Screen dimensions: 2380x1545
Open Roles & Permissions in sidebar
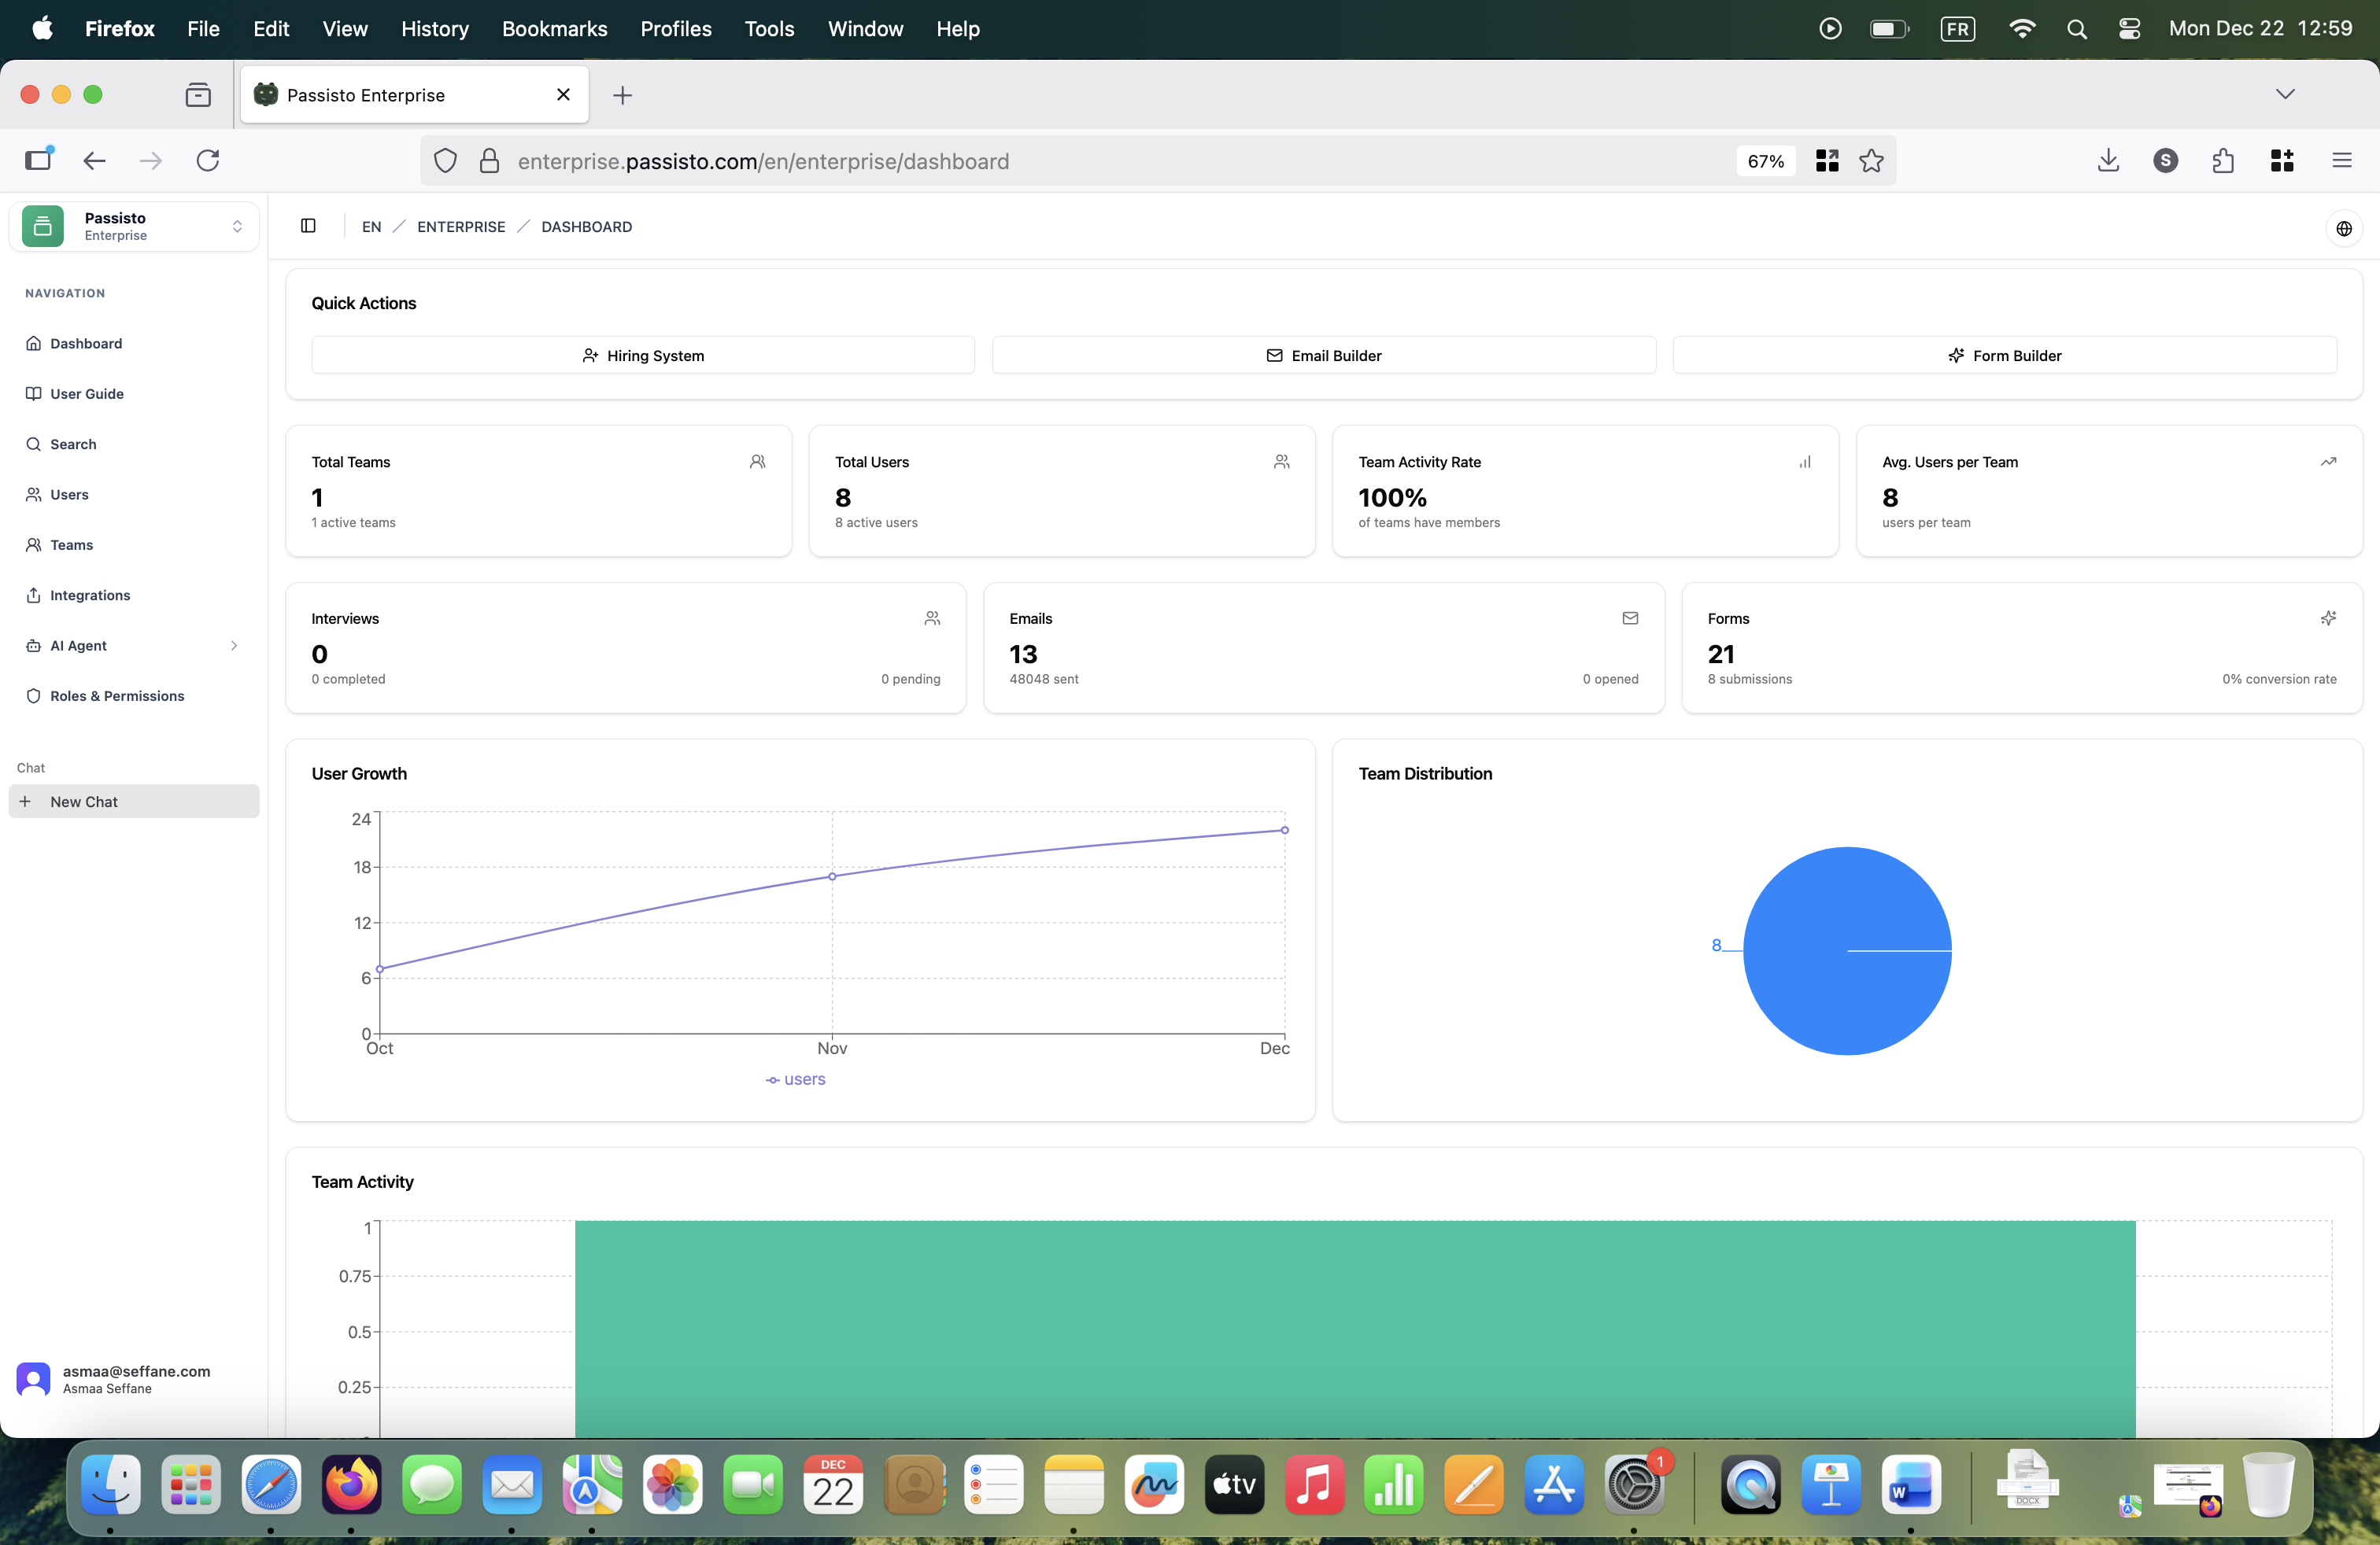click(x=117, y=695)
